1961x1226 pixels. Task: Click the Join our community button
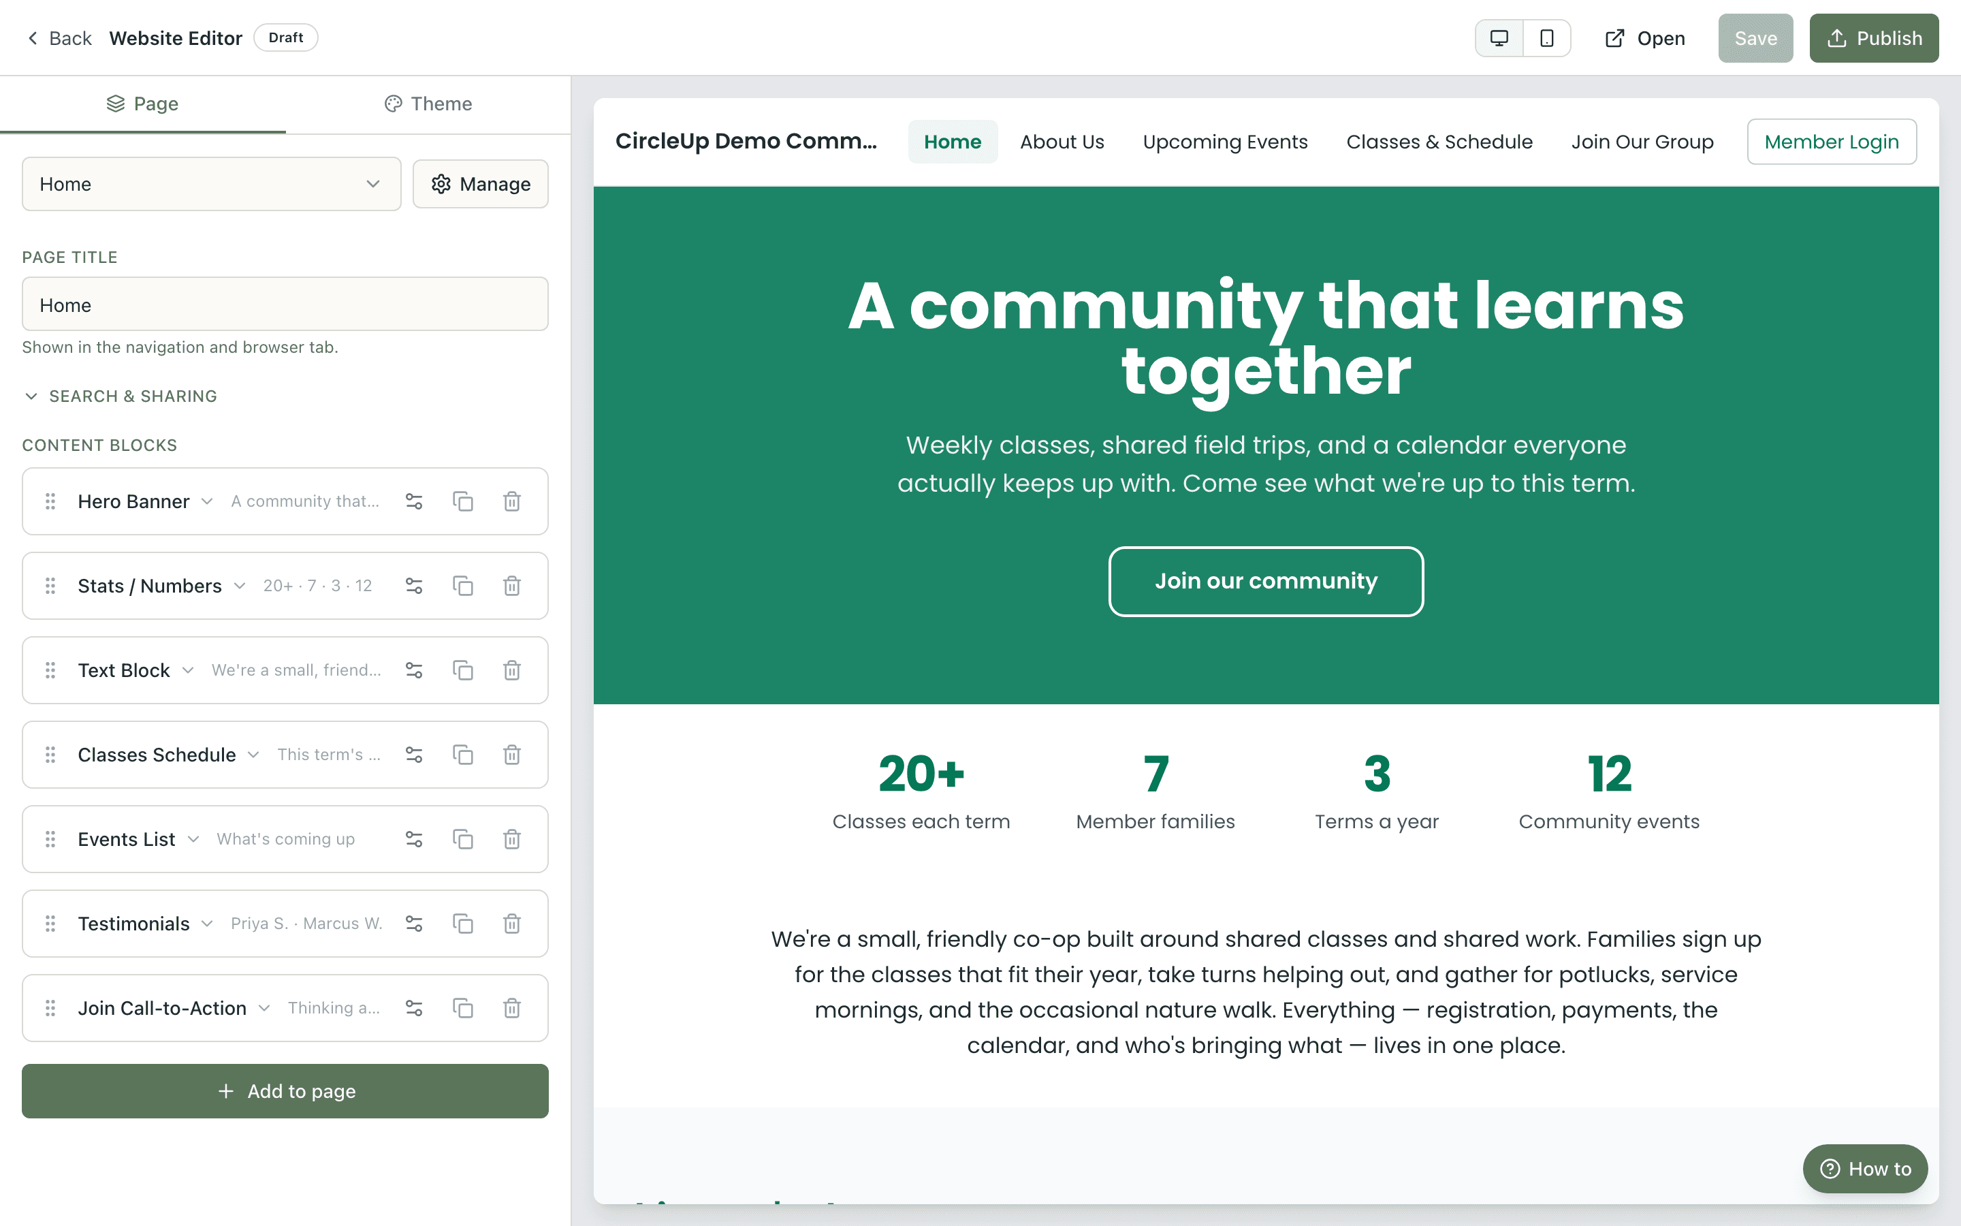tap(1266, 582)
